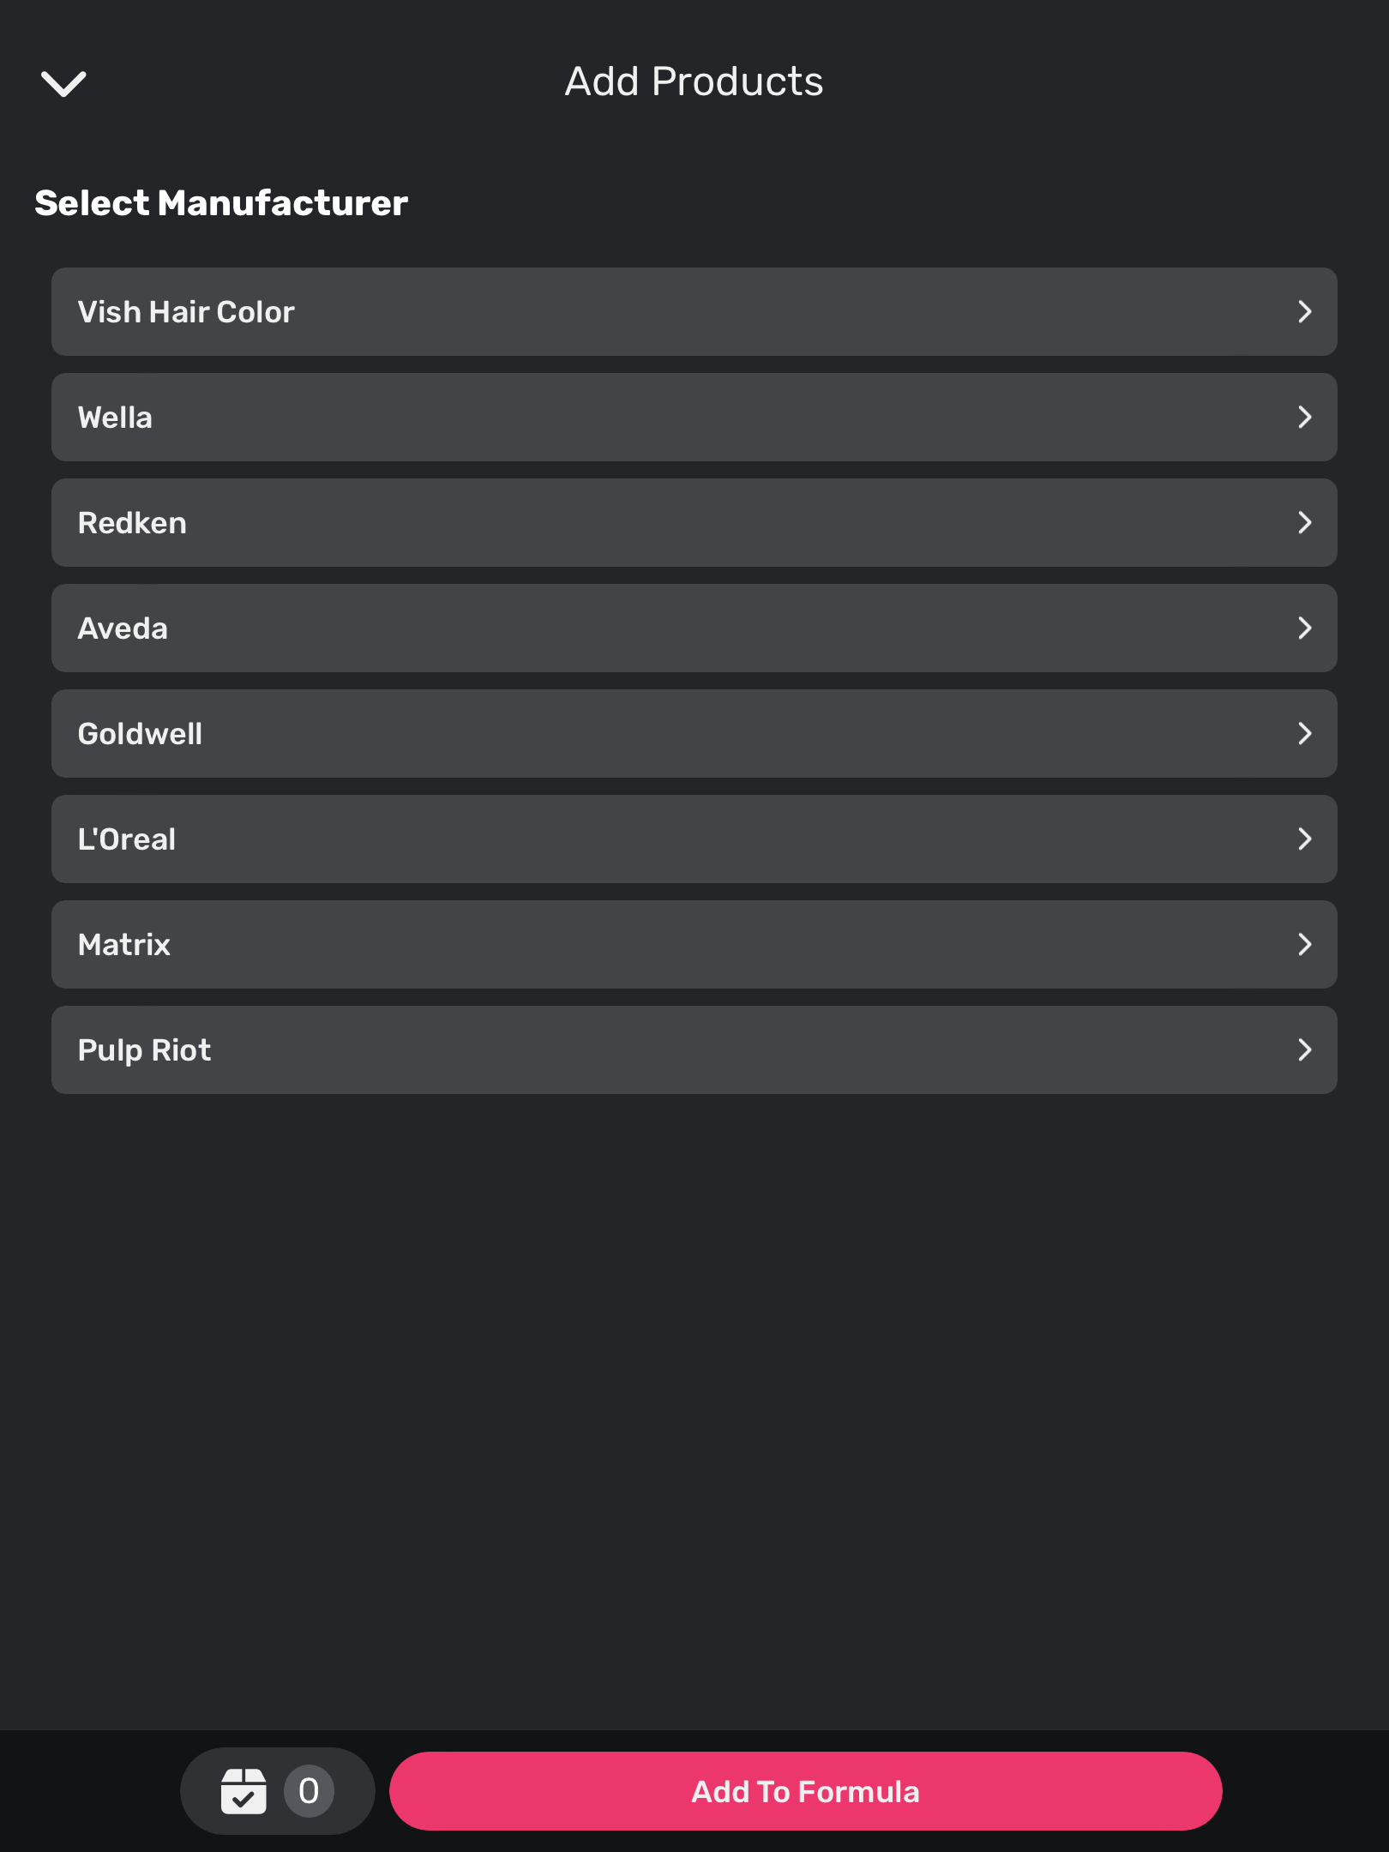Expand the Wella chevron arrow
1389x1852 pixels.
coord(1304,418)
